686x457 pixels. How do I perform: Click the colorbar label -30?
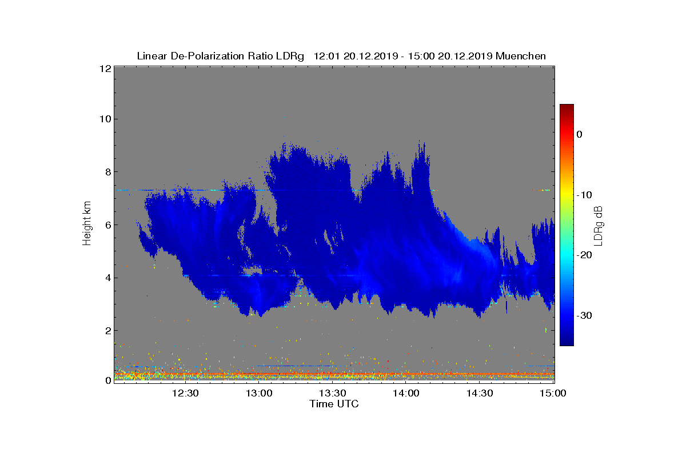point(584,315)
